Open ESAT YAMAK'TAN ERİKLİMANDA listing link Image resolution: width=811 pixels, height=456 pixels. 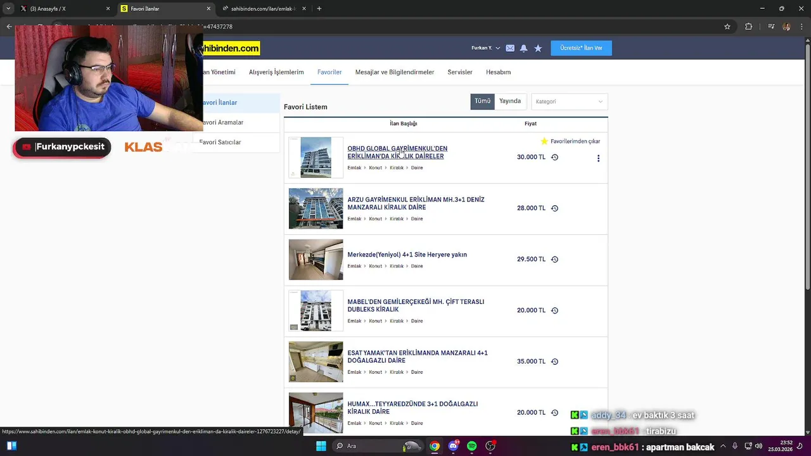[418, 357]
